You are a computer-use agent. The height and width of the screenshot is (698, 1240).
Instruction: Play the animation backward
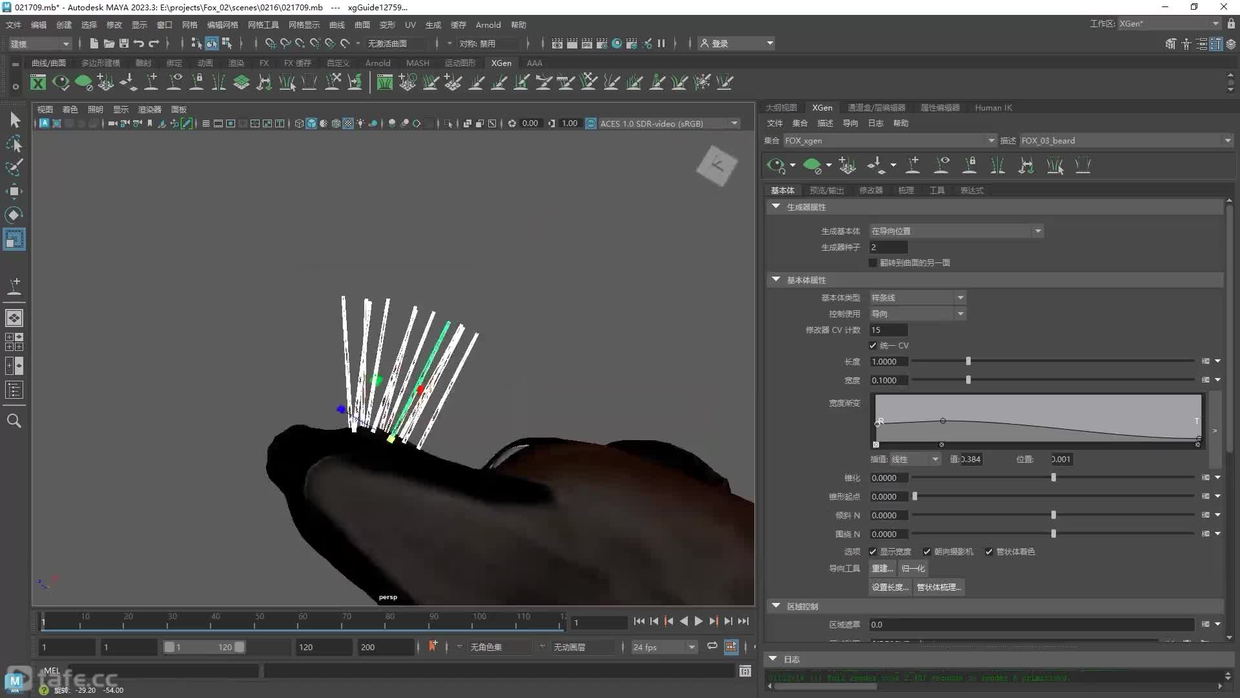click(683, 621)
